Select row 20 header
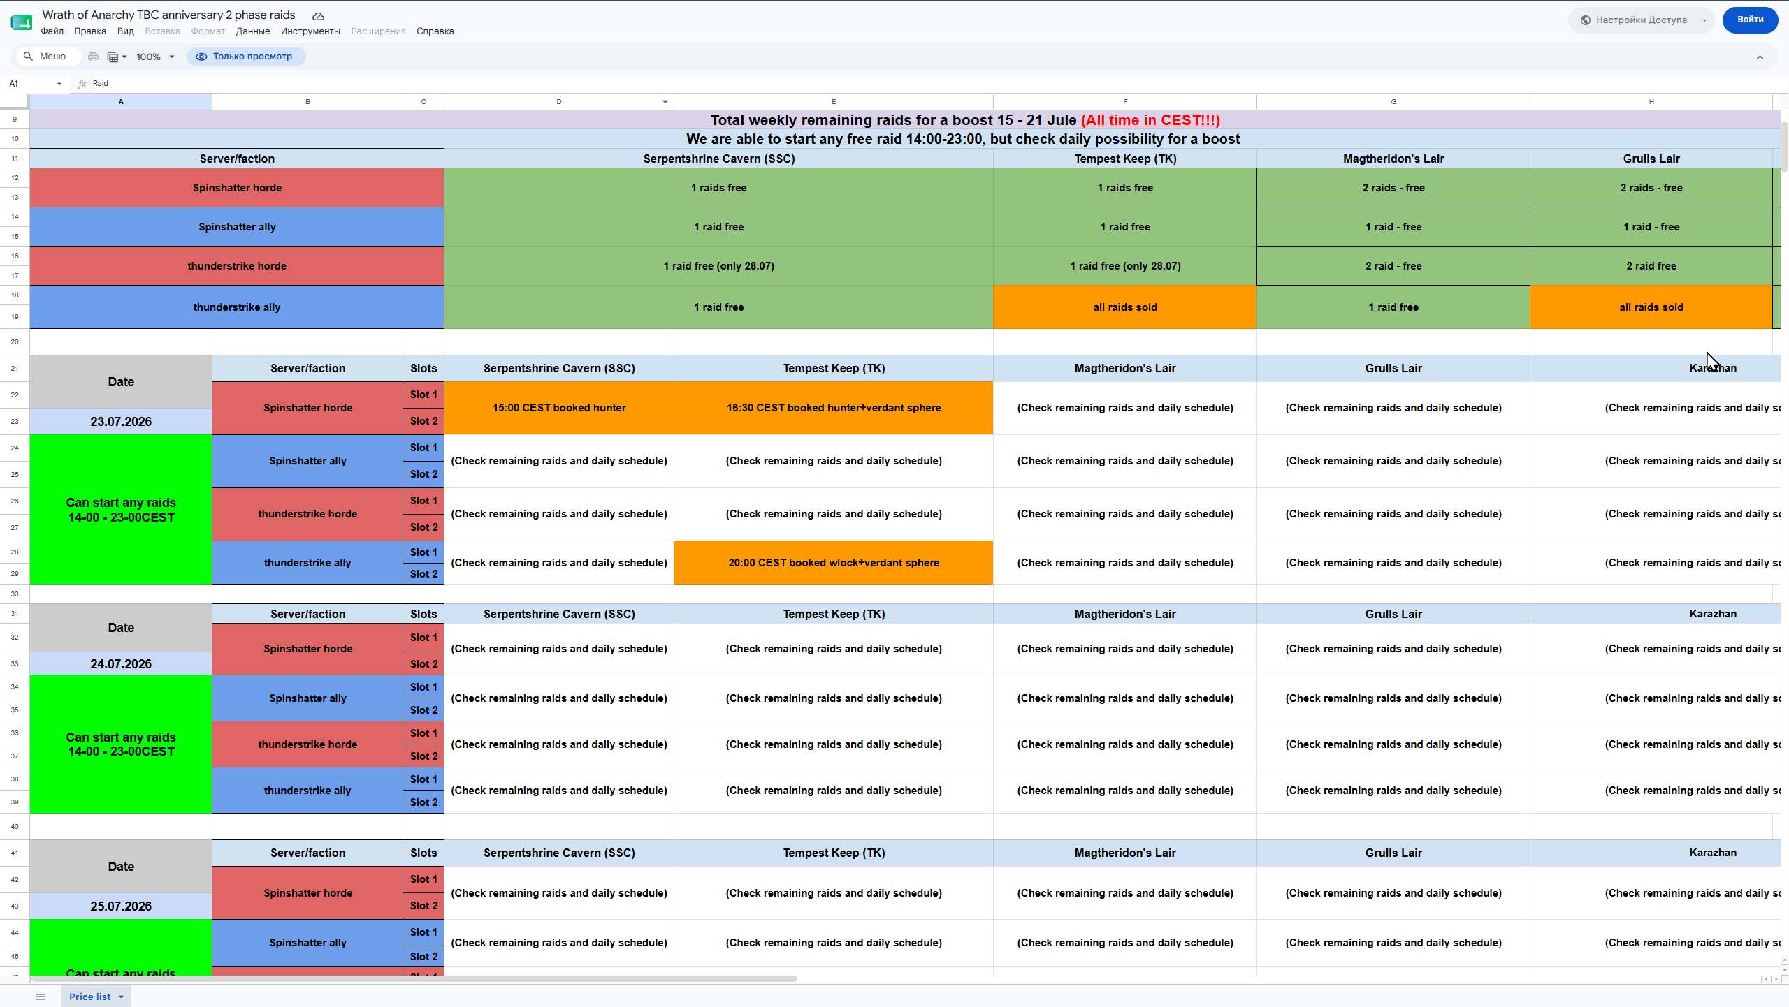 click(15, 342)
